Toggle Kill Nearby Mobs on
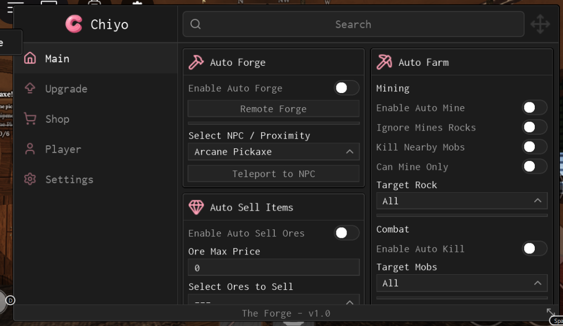This screenshot has height=326, width=563. point(534,147)
